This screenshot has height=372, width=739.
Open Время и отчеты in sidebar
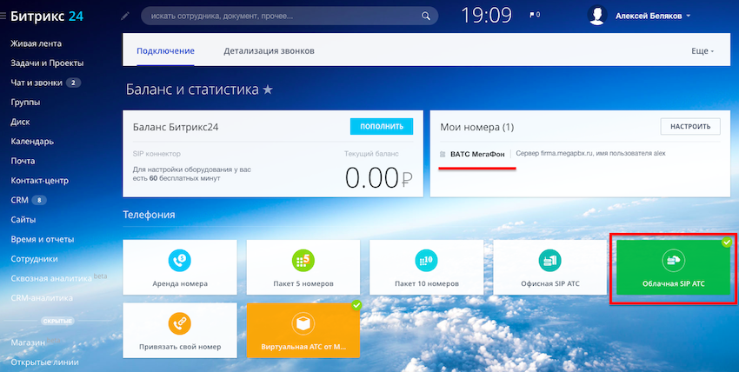coord(43,239)
